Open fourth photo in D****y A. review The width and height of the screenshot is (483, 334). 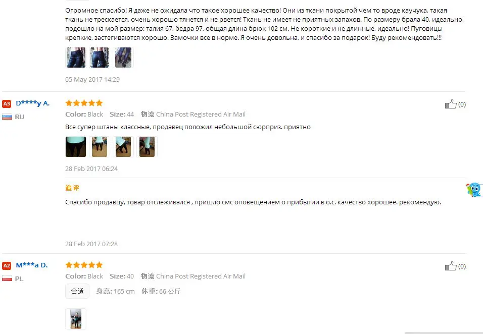coord(147,147)
